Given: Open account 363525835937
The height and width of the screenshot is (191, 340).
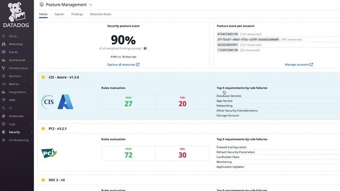Looking at the screenshot, I should (227, 45).
